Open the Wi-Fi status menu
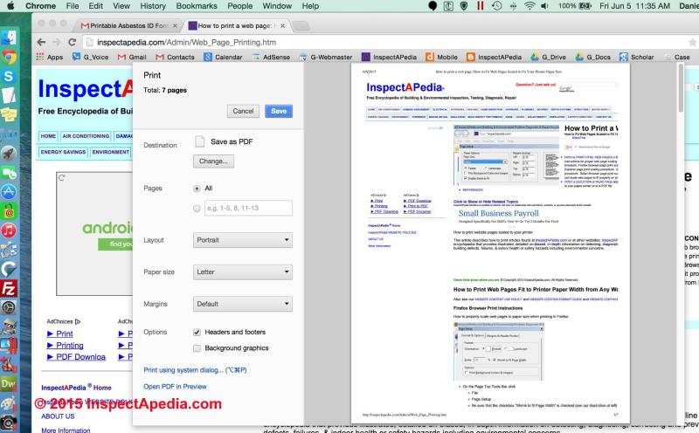The image size is (699, 433). (529, 6)
